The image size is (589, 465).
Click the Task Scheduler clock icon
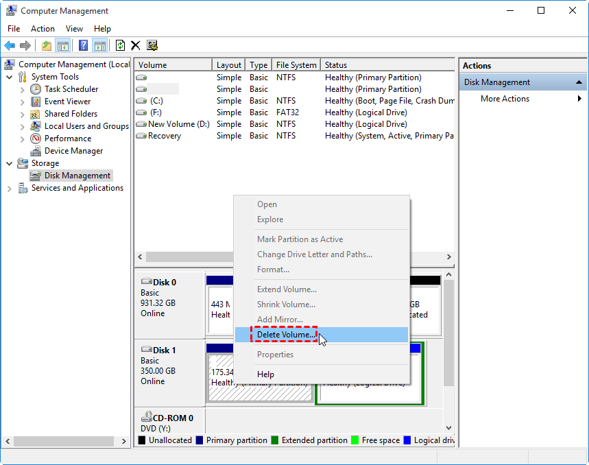pyautogui.click(x=36, y=89)
